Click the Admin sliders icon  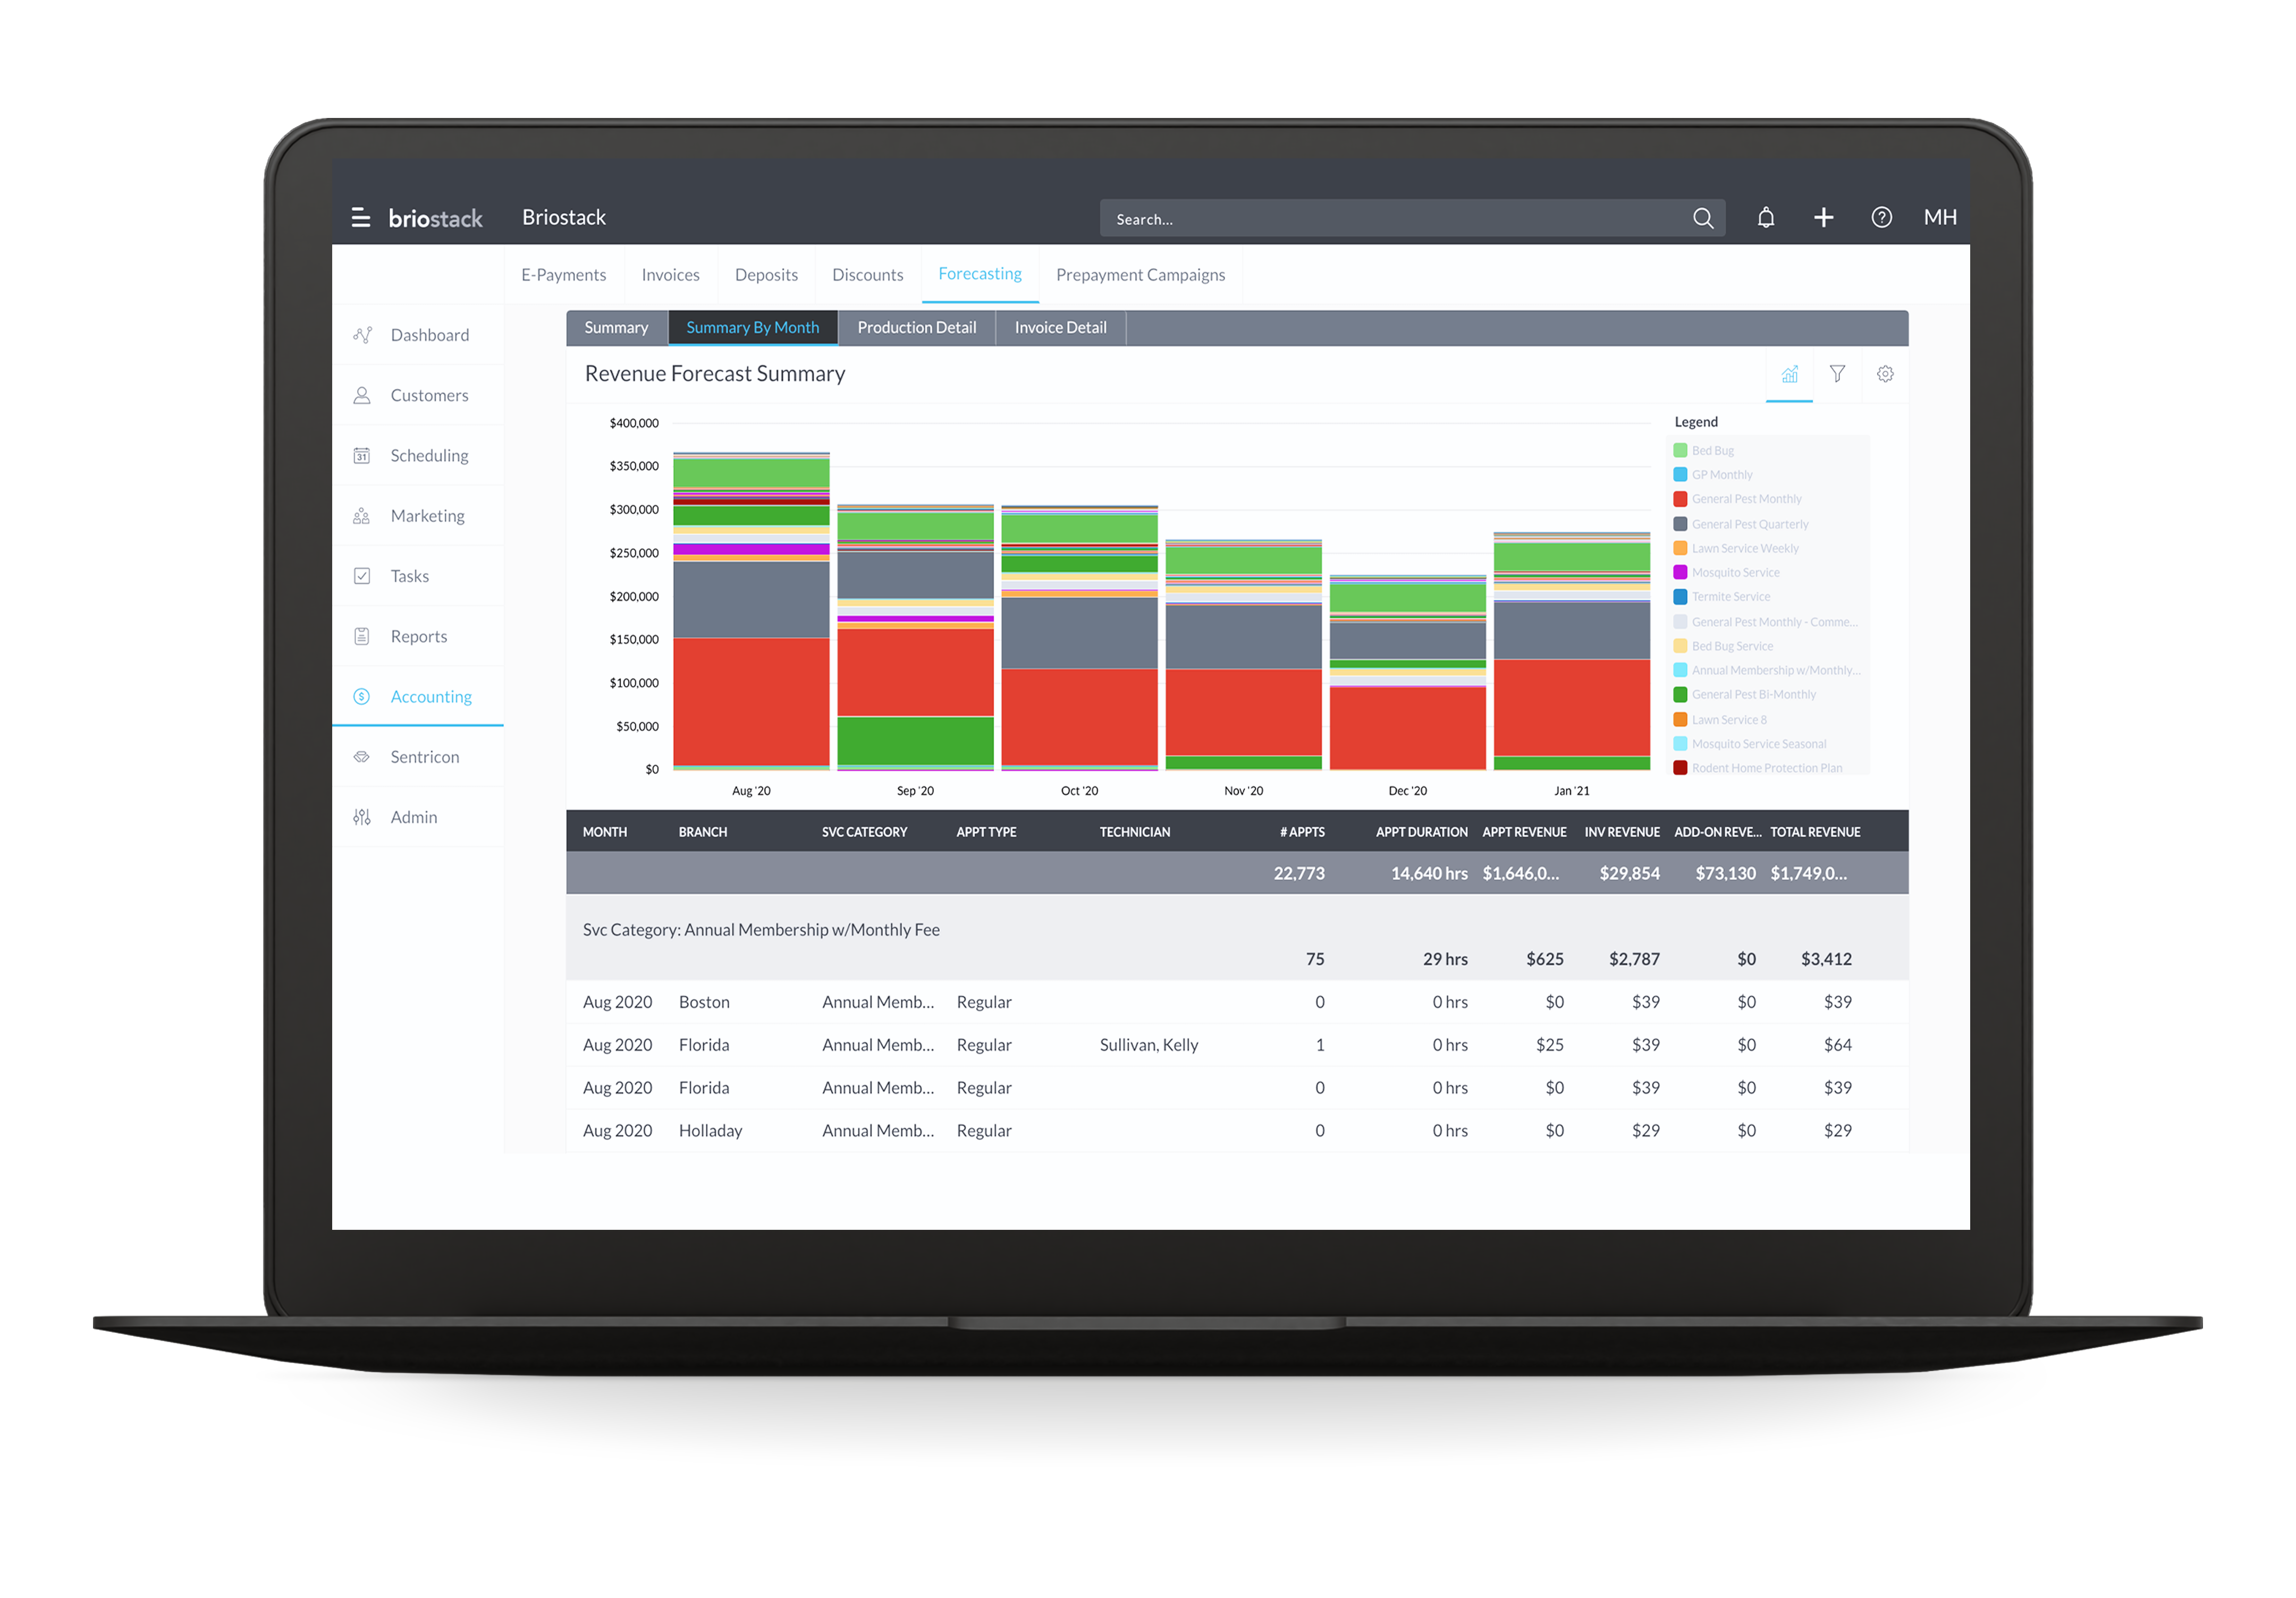362,818
